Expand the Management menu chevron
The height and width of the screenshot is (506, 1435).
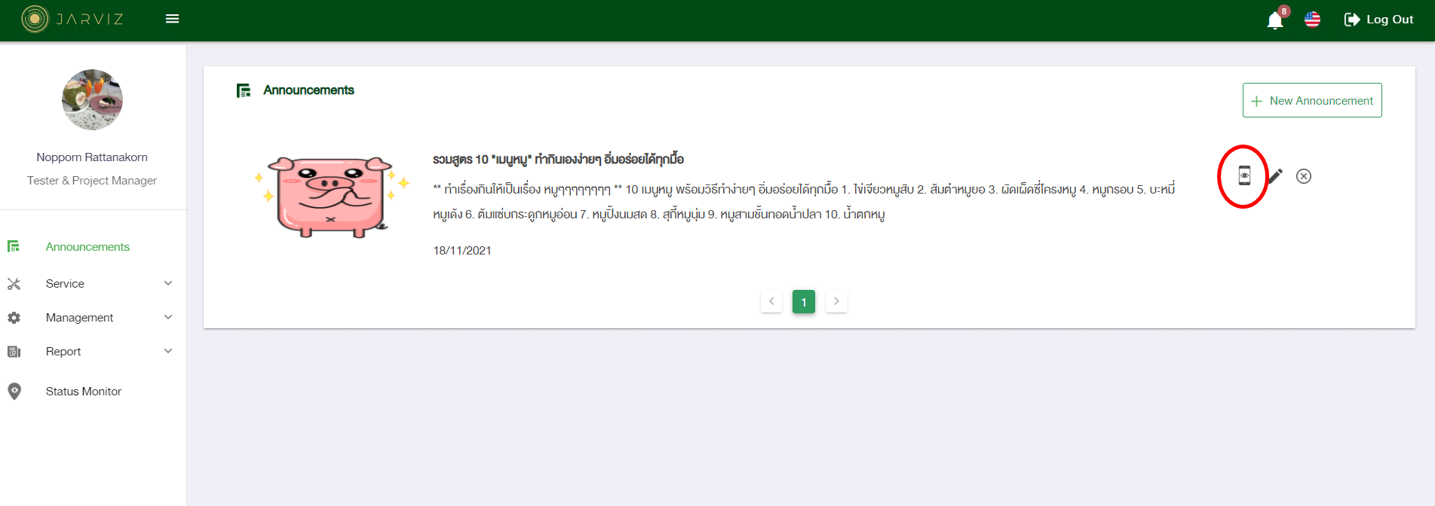point(168,317)
